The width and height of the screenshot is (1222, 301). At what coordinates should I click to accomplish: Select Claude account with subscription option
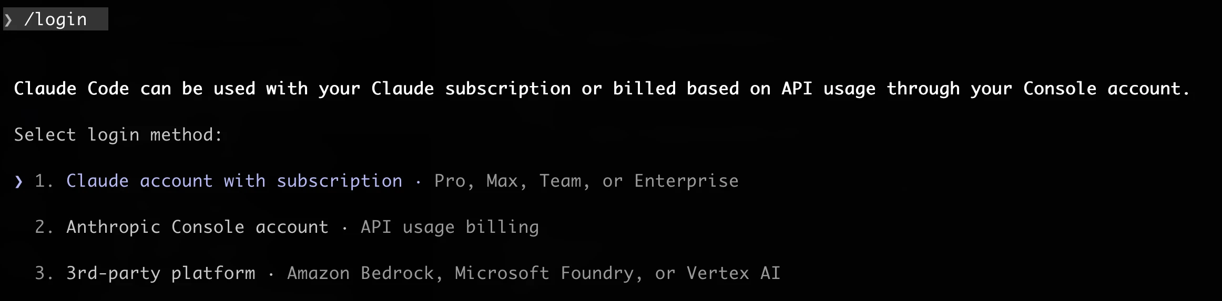pyautogui.click(x=234, y=181)
